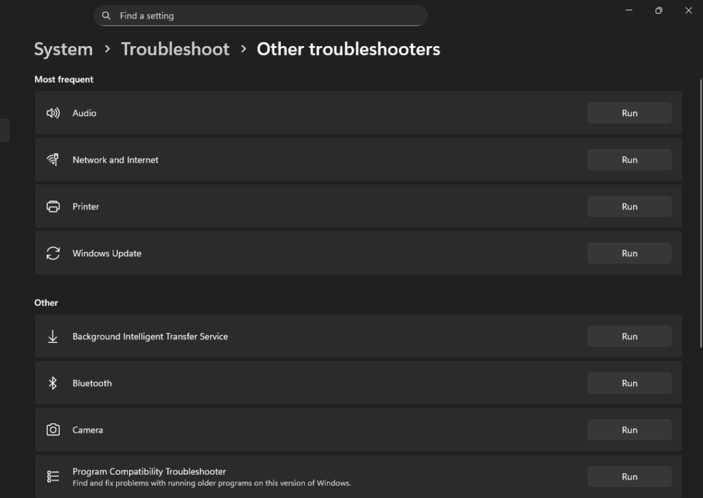Click the Printer icon
This screenshot has width=703, height=498.
coord(53,206)
